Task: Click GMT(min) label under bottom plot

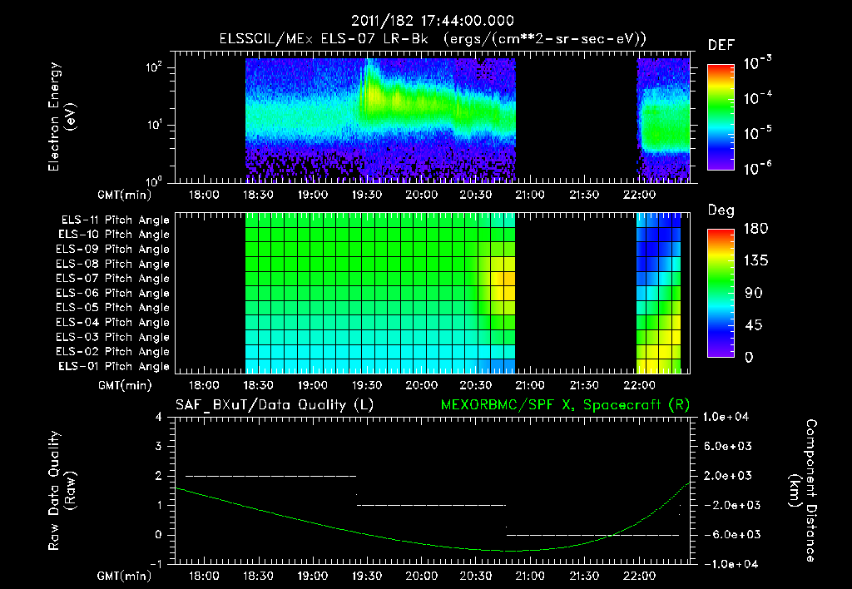Action: click(x=125, y=576)
